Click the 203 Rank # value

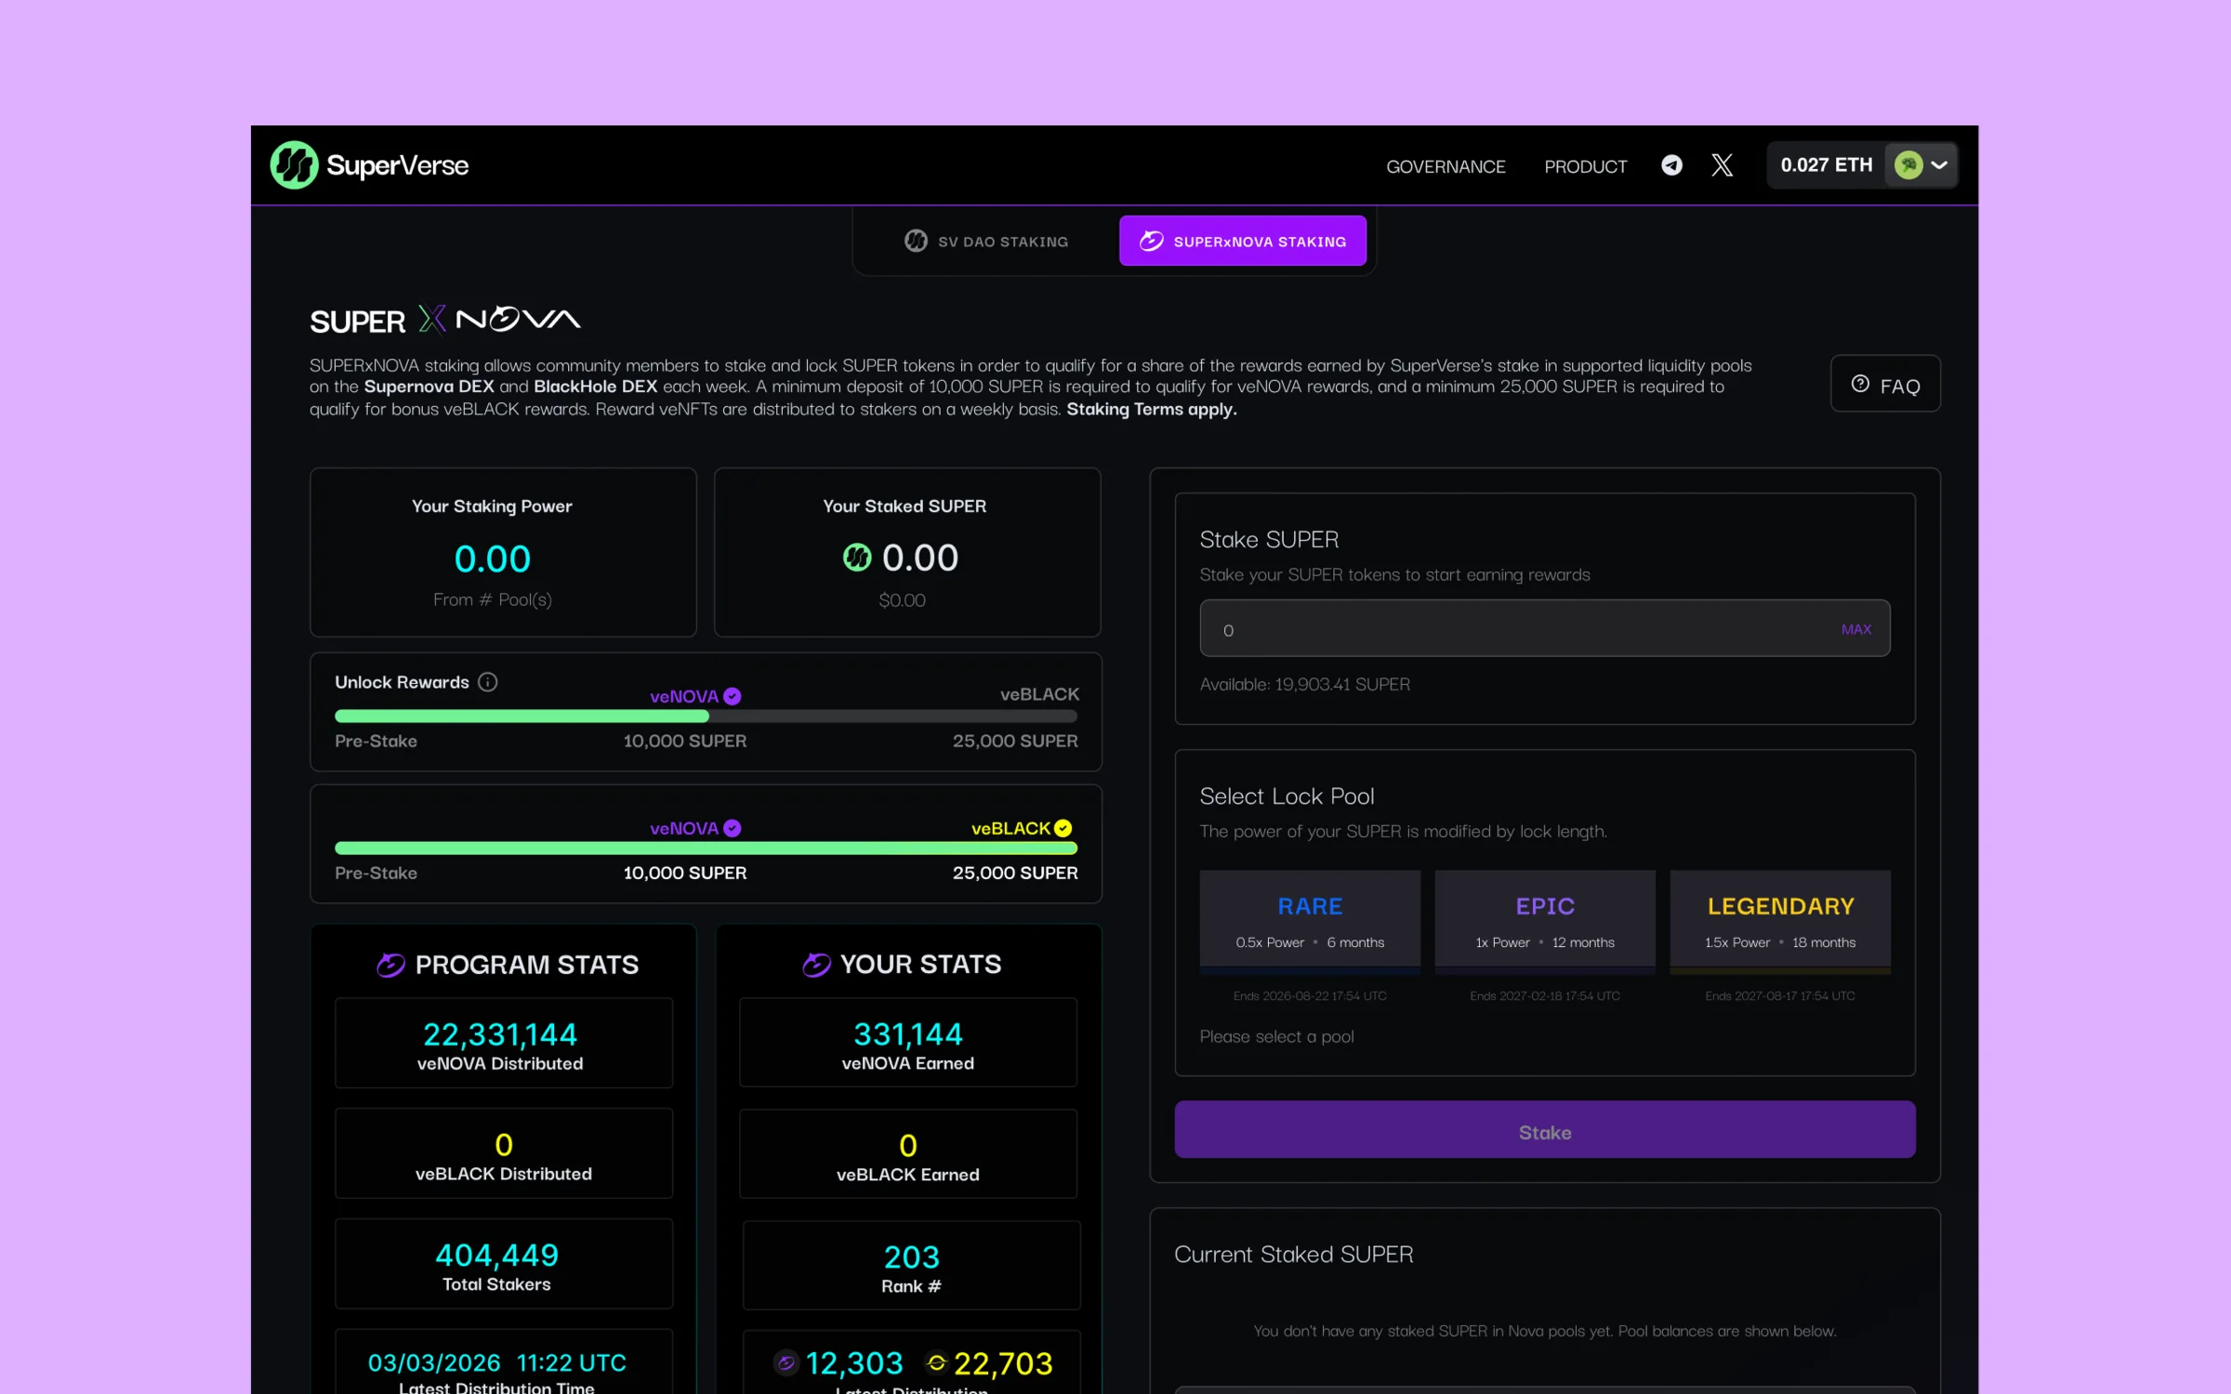click(911, 1257)
